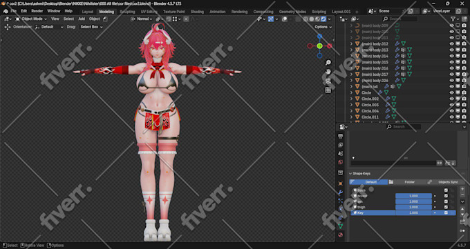Select solid viewport shading mode
470x249 pixels.
point(312,19)
